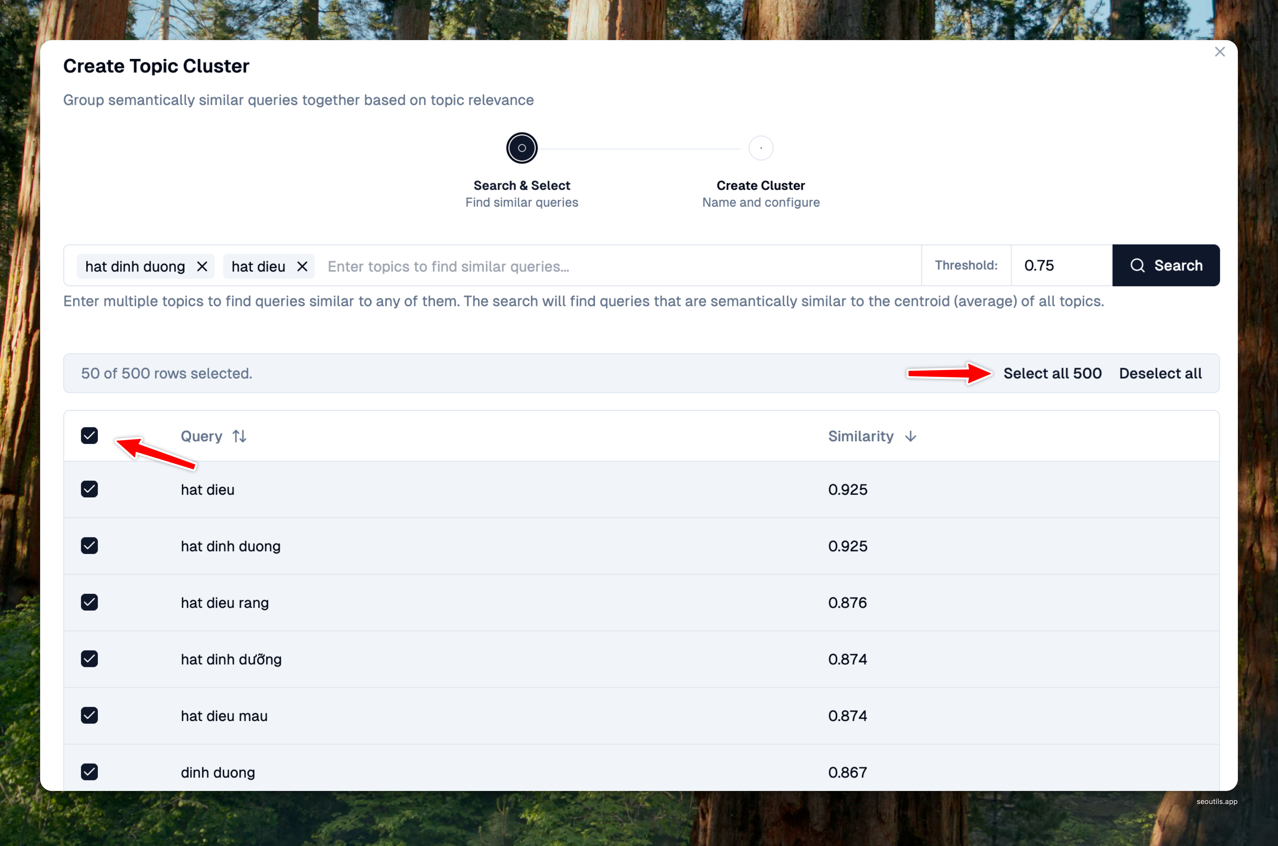Uncheck the 'dinh duong' row checkbox
1278x846 pixels.
[x=90, y=772]
